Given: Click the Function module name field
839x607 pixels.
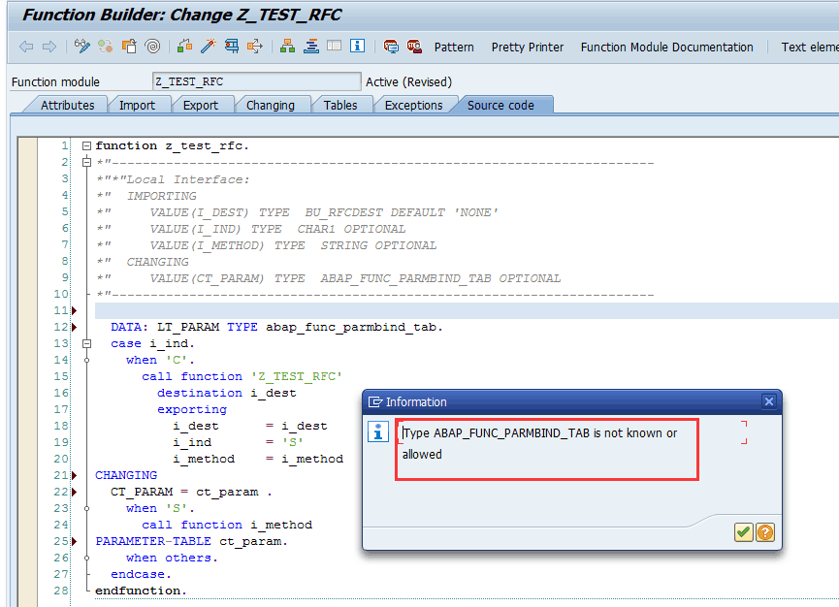Looking at the screenshot, I should [x=256, y=81].
